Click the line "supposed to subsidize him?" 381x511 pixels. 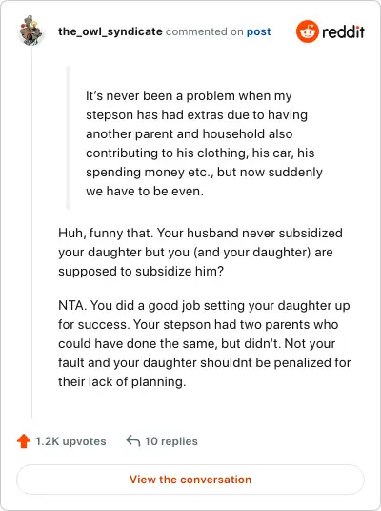(141, 271)
